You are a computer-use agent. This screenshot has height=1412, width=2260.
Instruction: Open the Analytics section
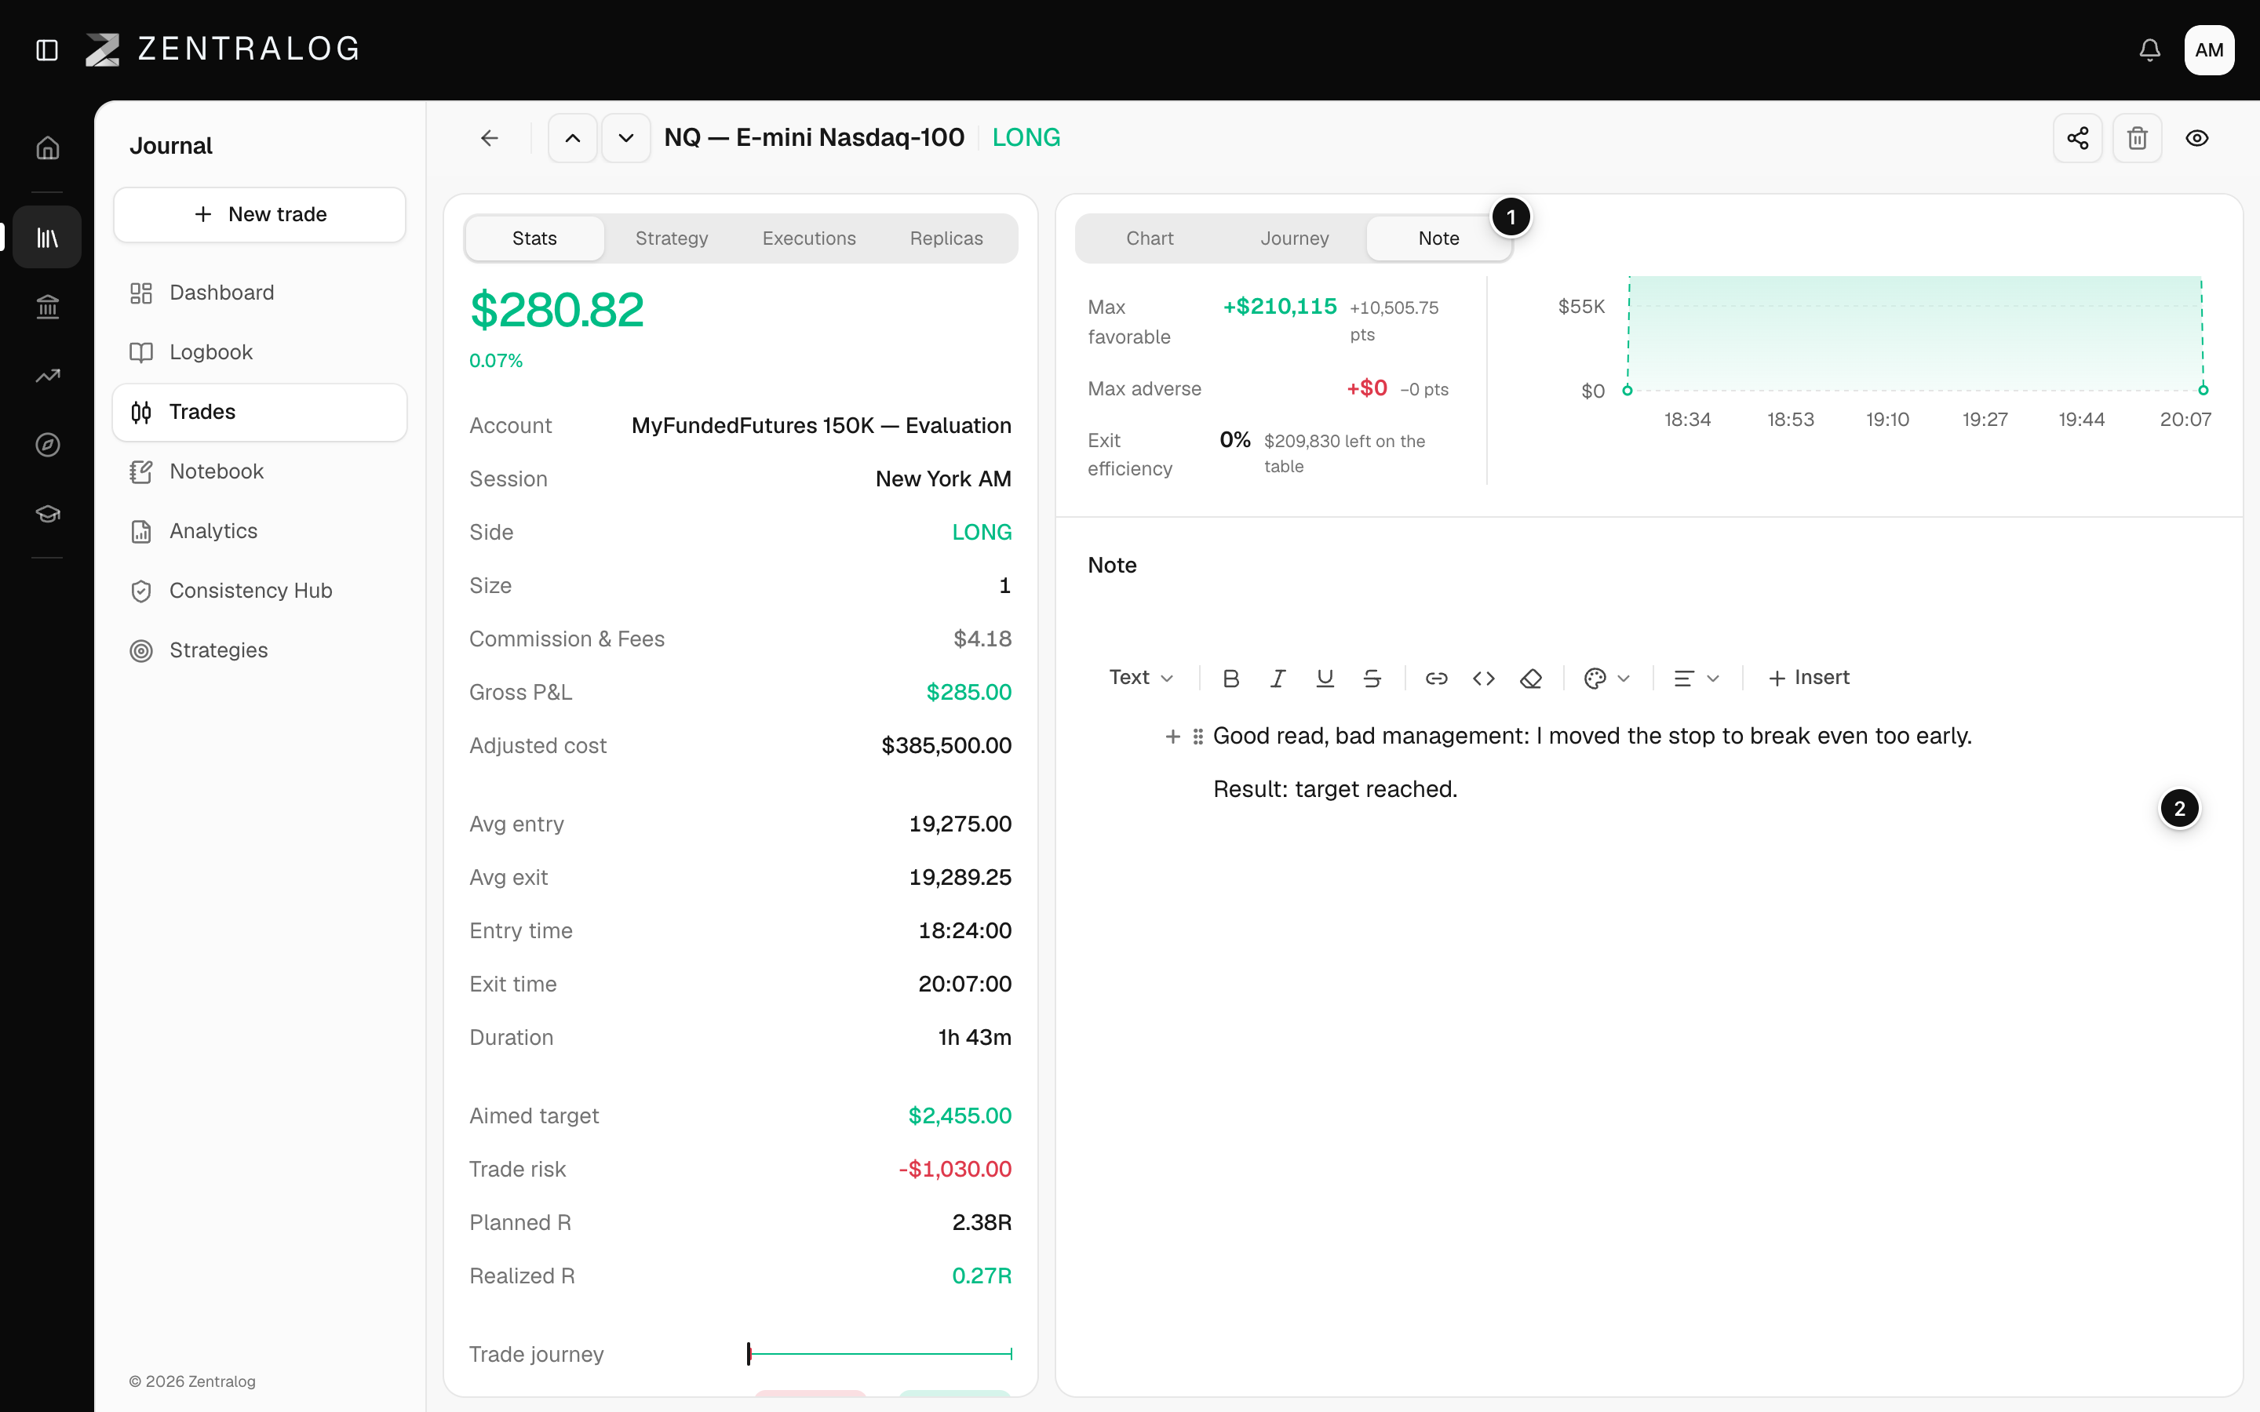[x=260, y=531]
